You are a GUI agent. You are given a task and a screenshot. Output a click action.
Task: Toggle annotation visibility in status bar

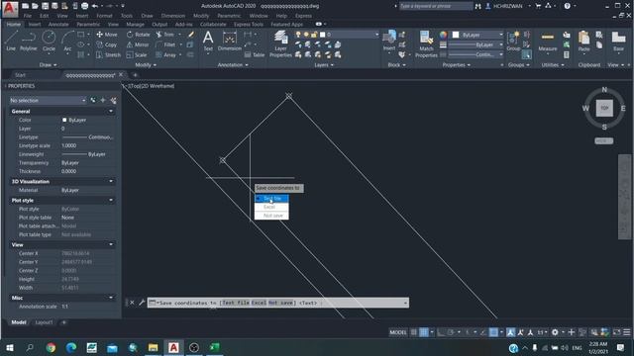click(511, 332)
